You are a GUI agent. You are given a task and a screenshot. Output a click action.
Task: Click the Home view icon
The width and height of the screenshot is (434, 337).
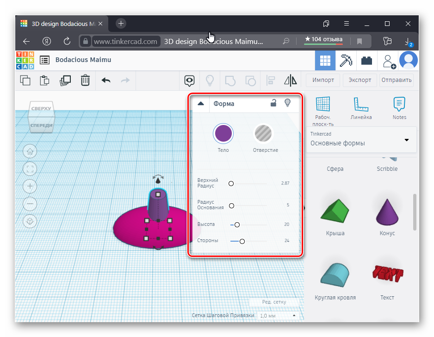click(x=30, y=151)
